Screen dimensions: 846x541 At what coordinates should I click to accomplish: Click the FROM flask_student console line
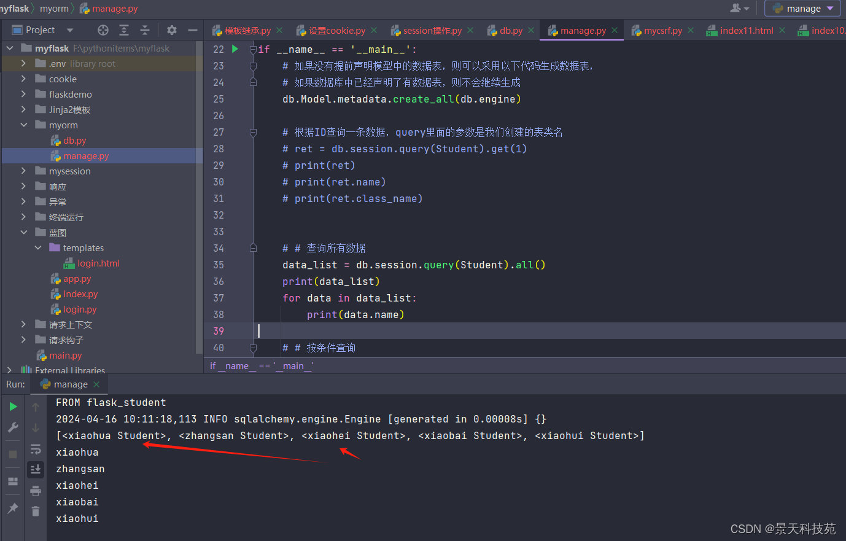pos(111,402)
